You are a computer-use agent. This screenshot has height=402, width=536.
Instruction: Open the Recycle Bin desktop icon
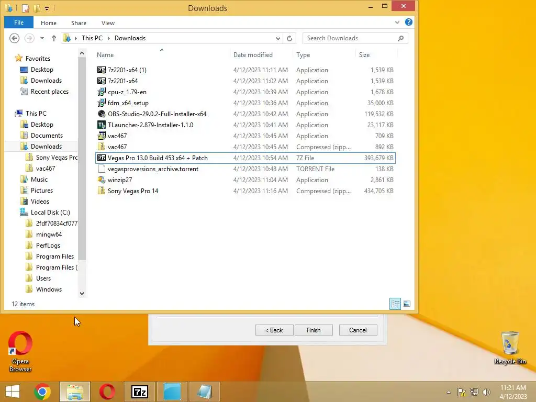click(510, 348)
